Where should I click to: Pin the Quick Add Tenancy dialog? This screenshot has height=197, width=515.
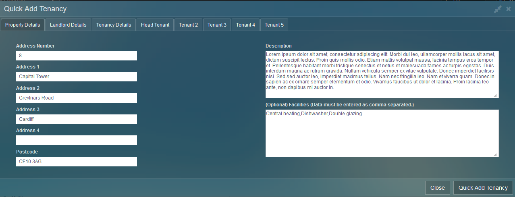click(x=498, y=9)
